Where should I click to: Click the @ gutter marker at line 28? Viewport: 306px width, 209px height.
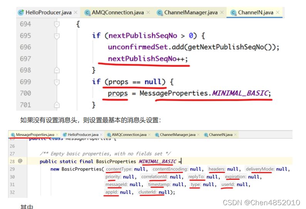tap(20, 161)
